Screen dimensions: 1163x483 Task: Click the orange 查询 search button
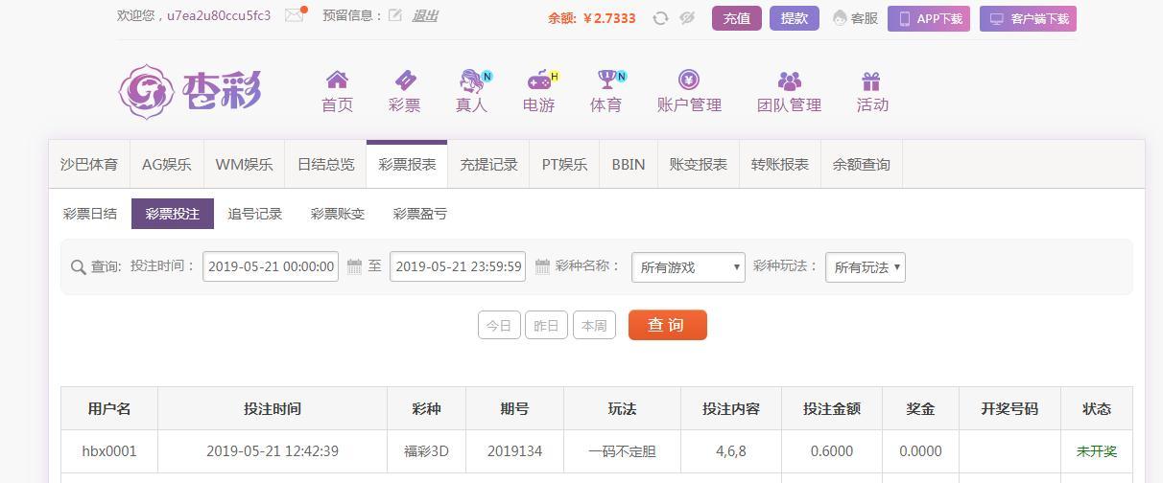click(x=668, y=325)
